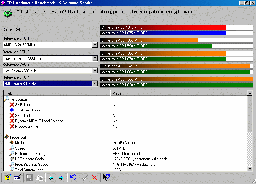Click the Current CPU label
This screenshot has height=184, width=256.
tap(12, 30)
